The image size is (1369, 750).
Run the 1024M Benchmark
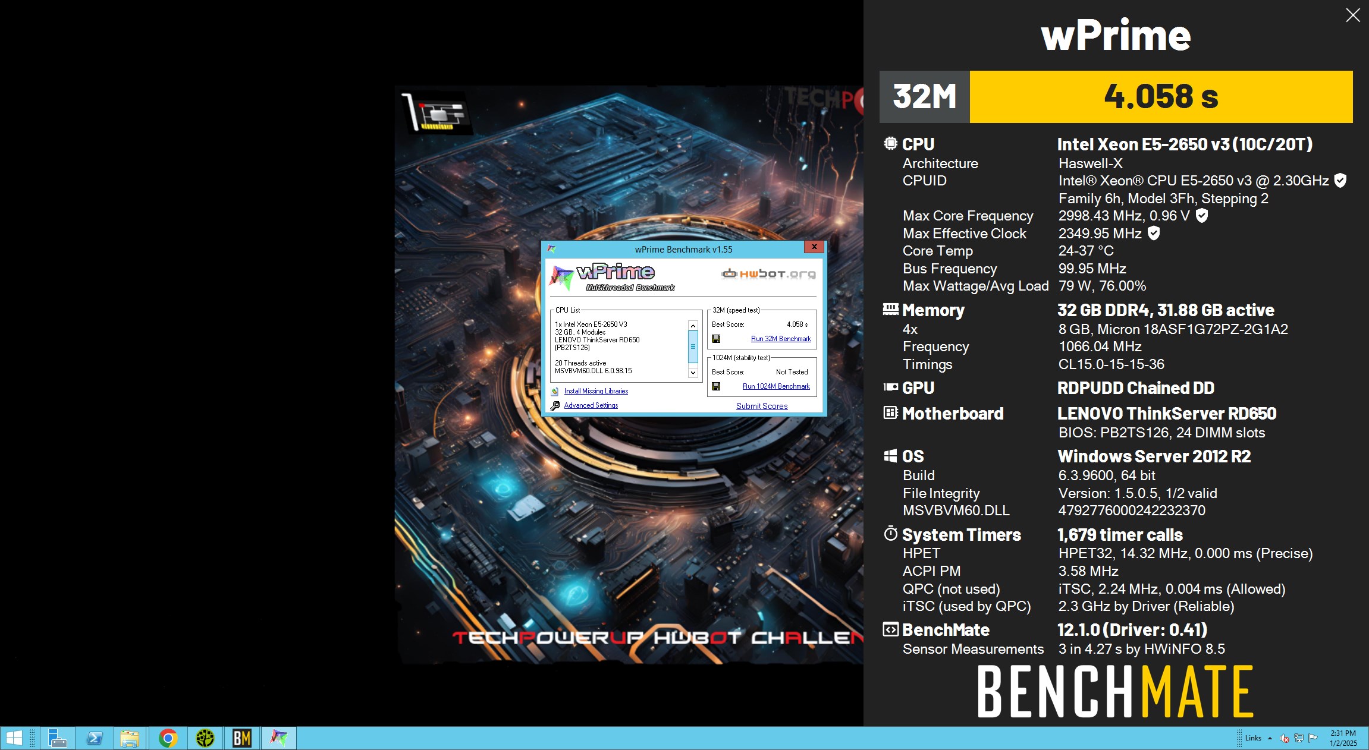click(x=776, y=386)
